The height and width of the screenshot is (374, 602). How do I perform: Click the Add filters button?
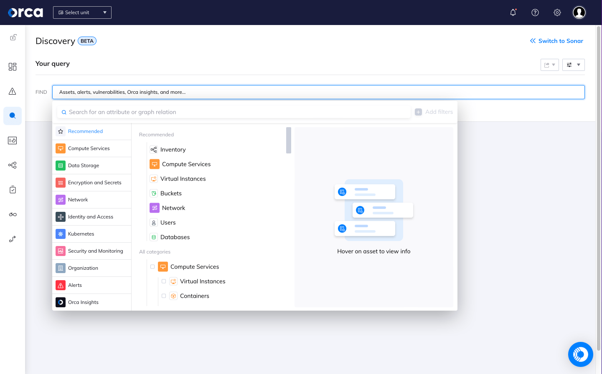[x=434, y=112]
